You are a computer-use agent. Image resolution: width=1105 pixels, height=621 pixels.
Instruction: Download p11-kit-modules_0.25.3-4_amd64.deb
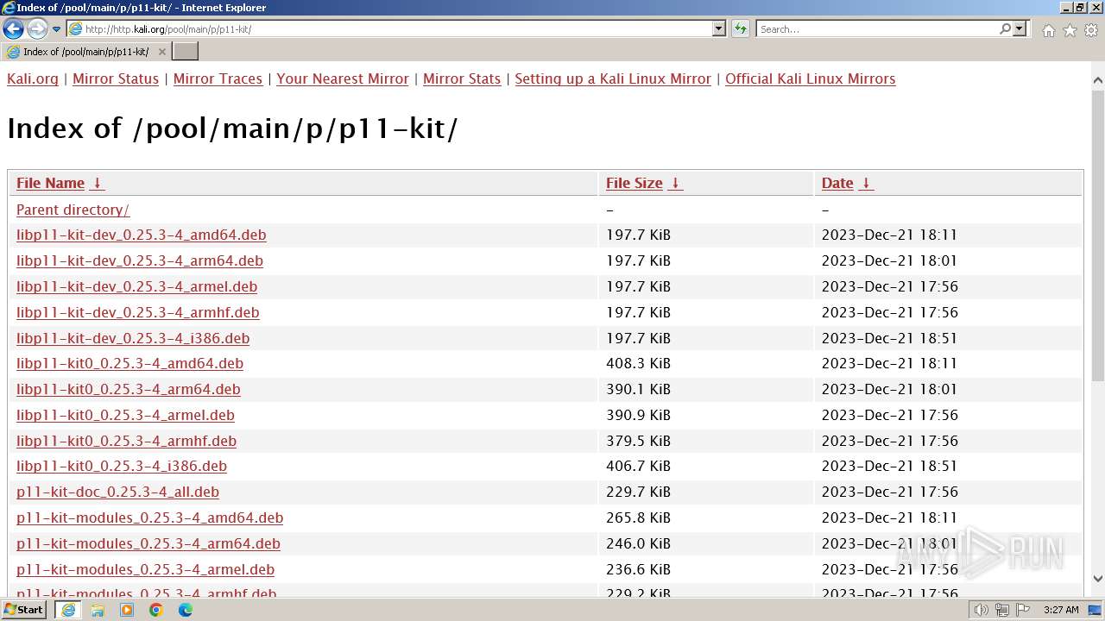pos(150,517)
